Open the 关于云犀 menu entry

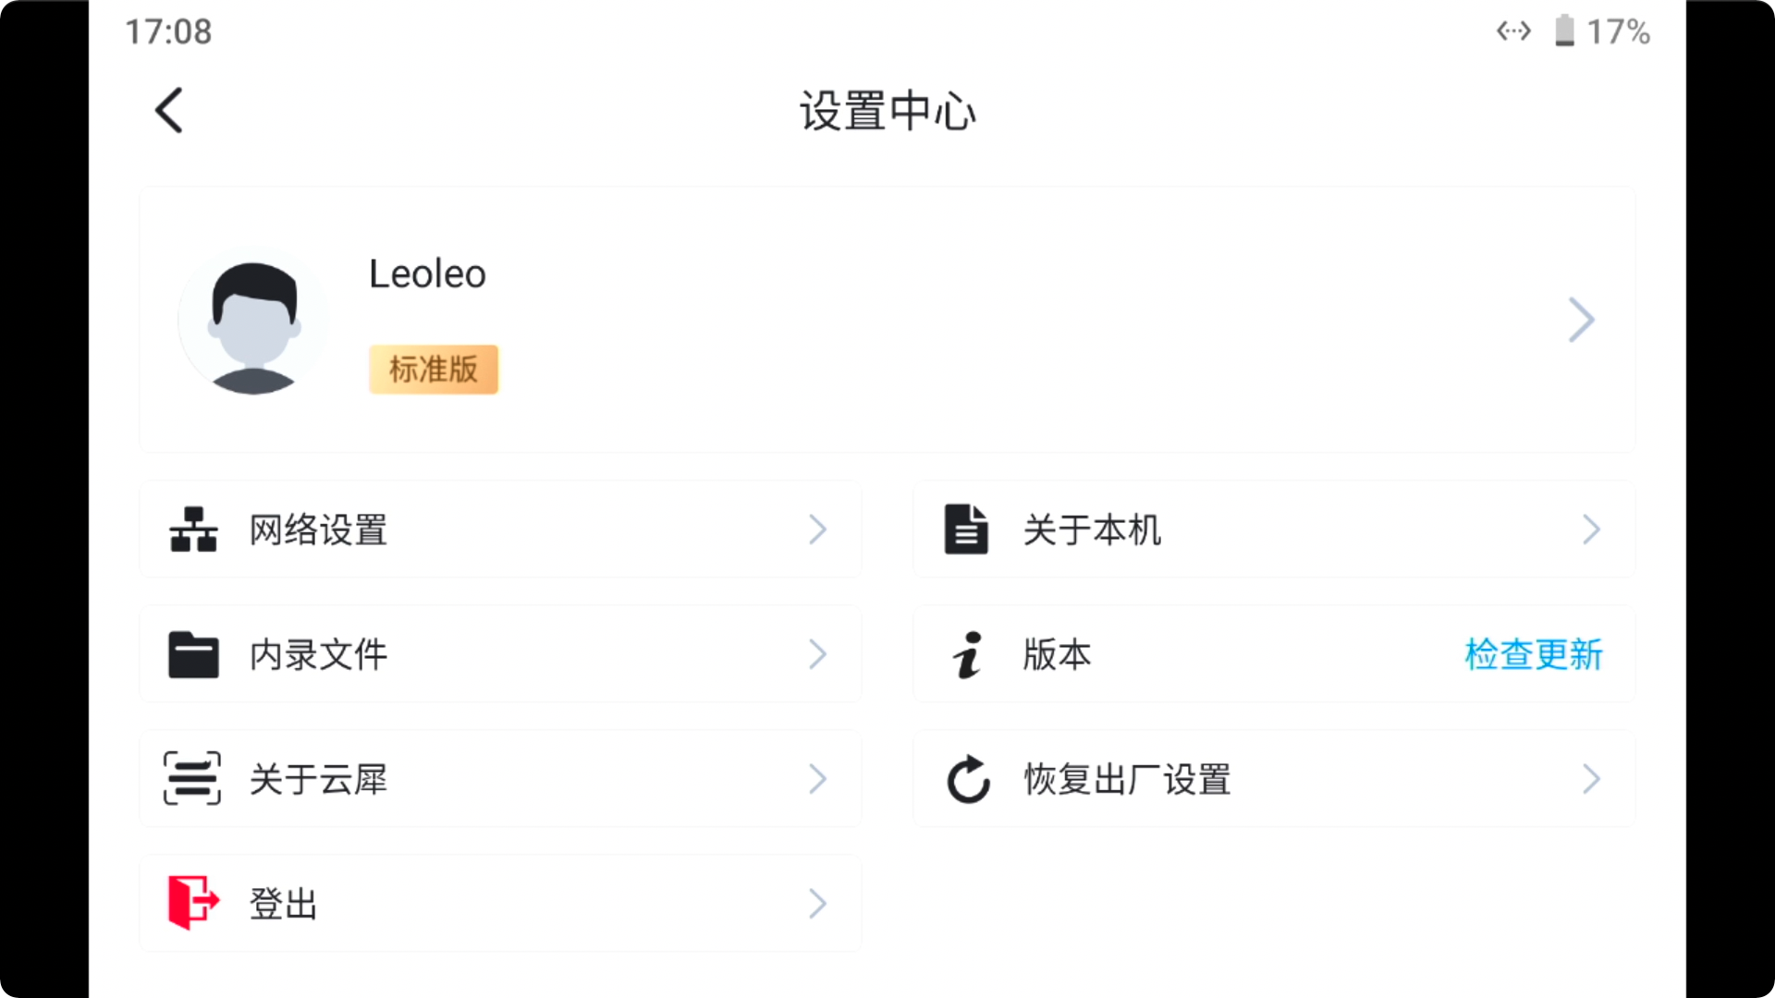[500, 779]
